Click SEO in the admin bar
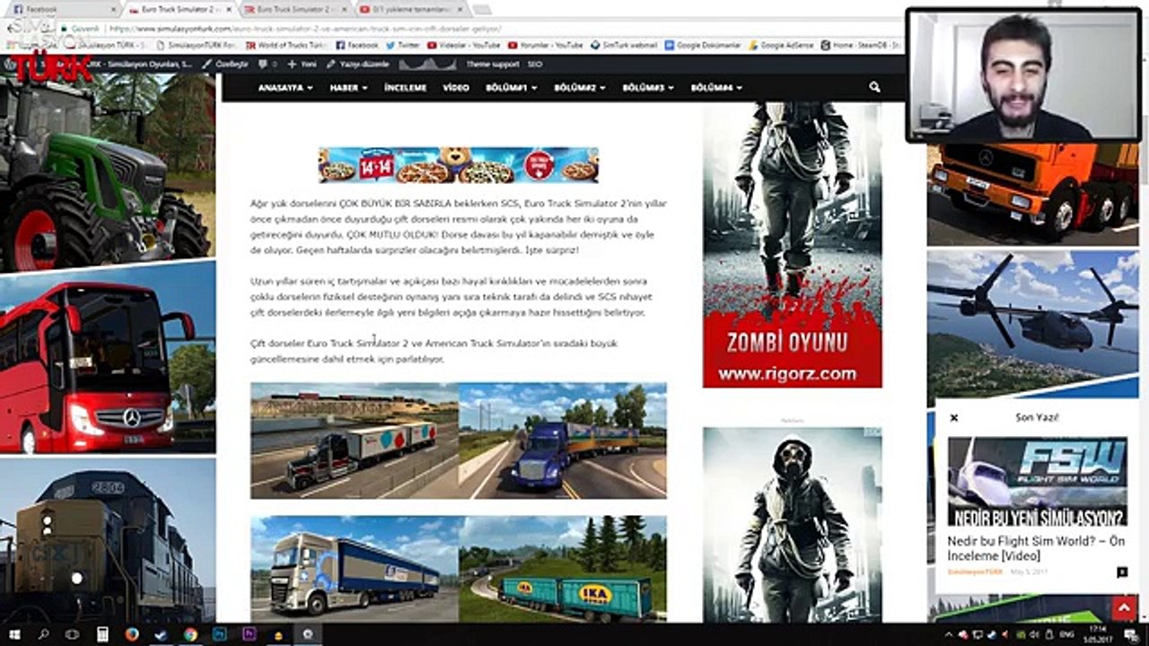The image size is (1149, 646). coord(535,65)
